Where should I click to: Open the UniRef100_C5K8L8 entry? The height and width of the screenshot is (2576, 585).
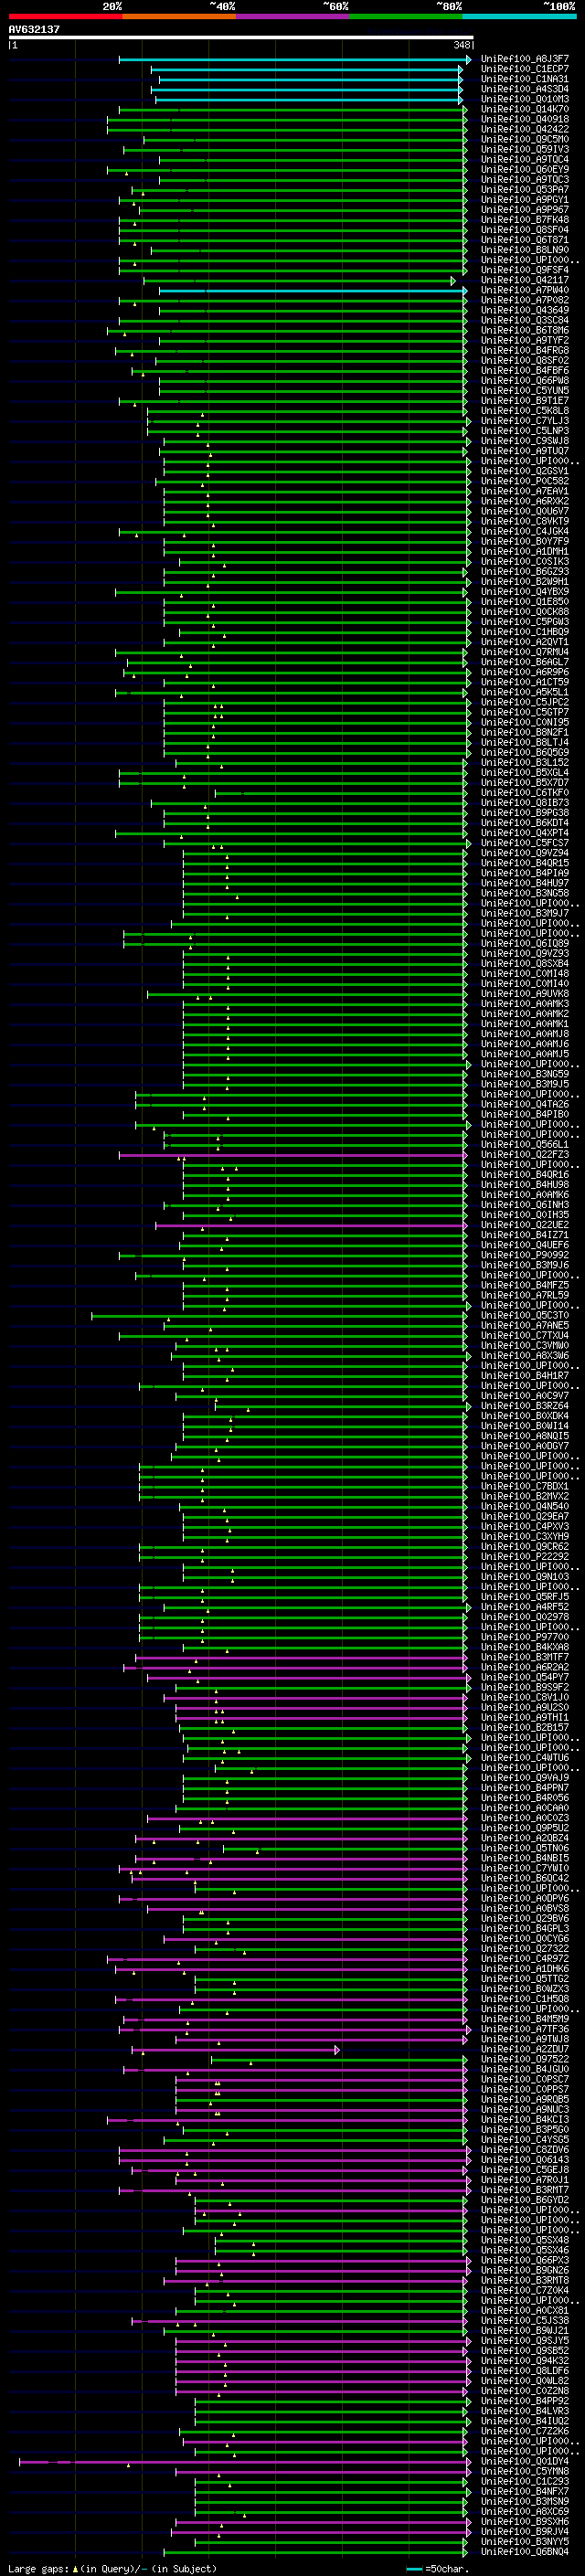pos(525,411)
